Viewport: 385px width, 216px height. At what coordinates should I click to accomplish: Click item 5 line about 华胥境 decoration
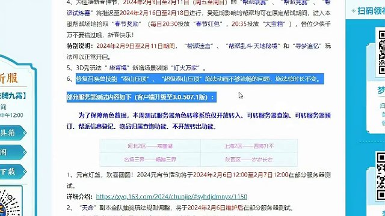click(x=137, y=68)
